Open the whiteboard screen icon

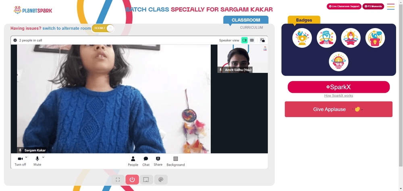coord(146,180)
